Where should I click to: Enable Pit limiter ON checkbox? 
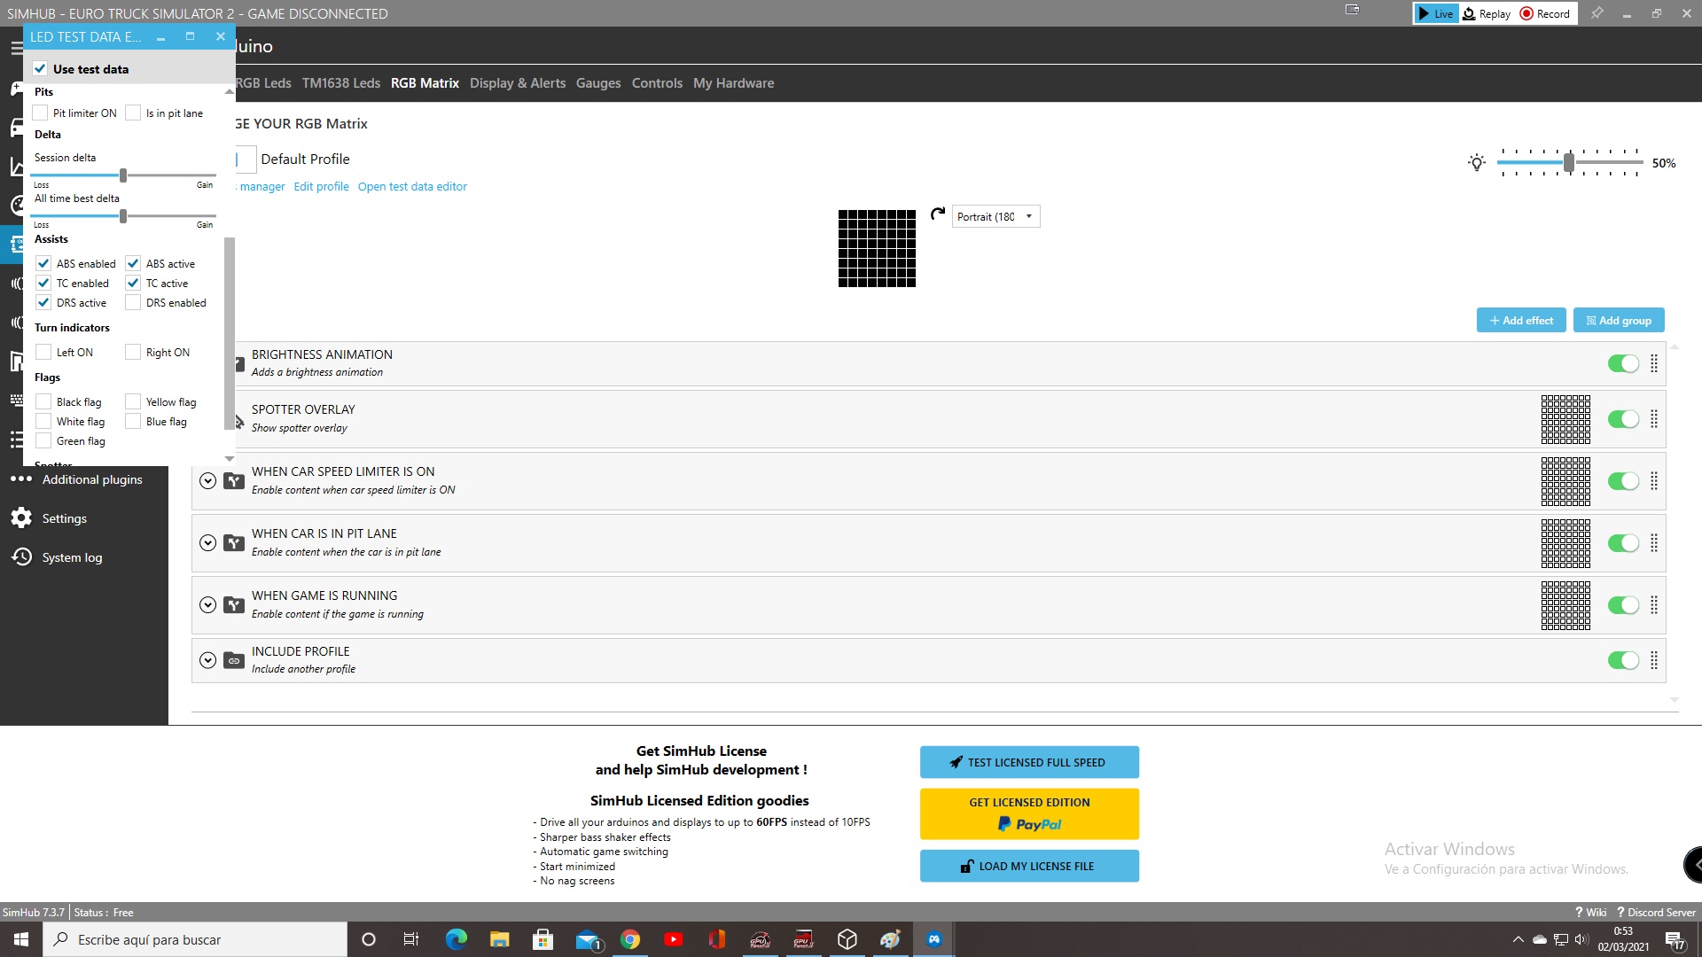[40, 113]
